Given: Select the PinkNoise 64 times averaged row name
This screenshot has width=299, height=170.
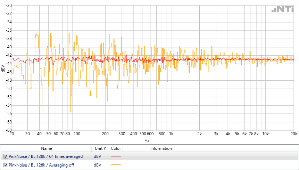Looking at the screenshot, I should pyautogui.click(x=45, y=156).
